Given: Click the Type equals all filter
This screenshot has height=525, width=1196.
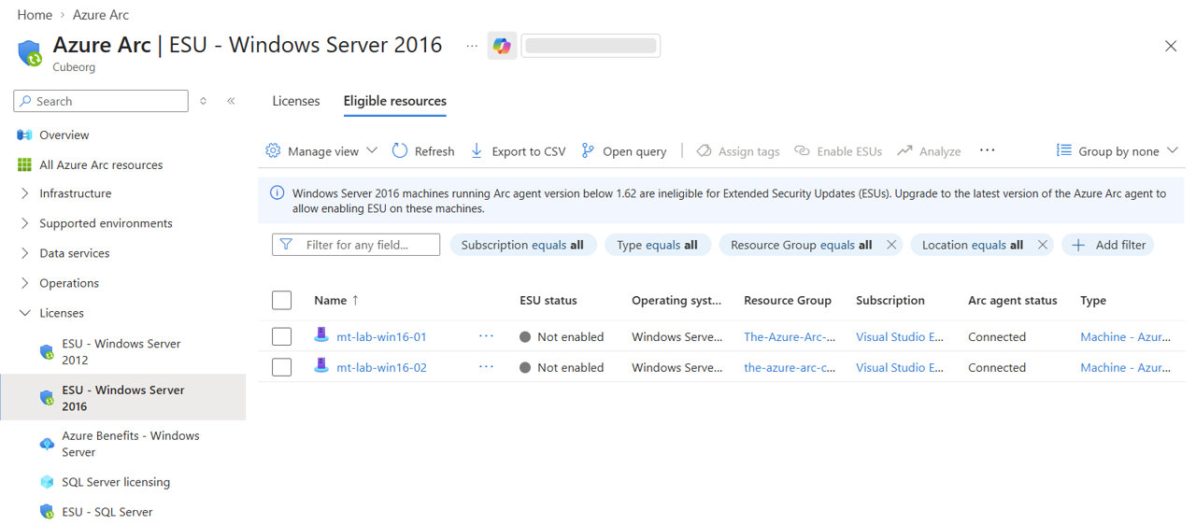Looking at the screenshot, I should point(657,245).
